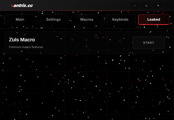Viewport: 174px width, 120px height.
Task: Close the vantrix.cc window
Action: (158, 6)
